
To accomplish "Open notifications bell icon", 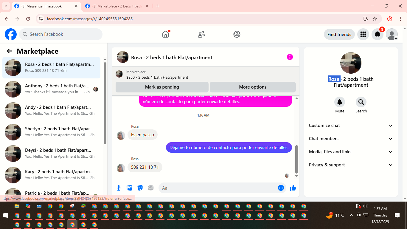I will 378,34.
